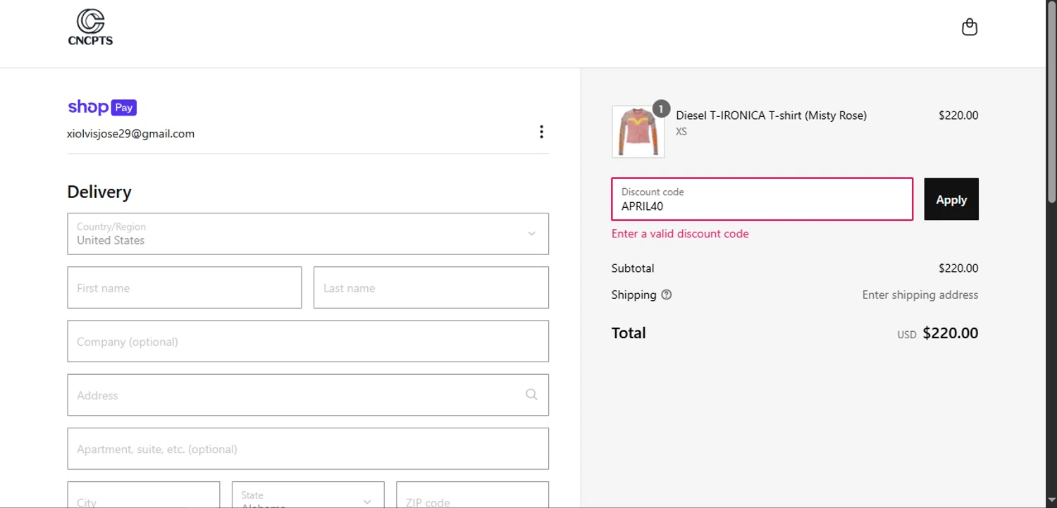
Task: Click the Delivery heading
Action: [x=99, y=192]
